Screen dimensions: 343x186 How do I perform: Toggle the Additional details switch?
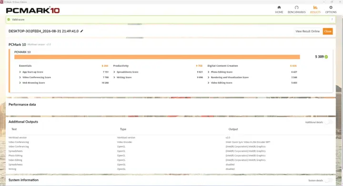(x=329, y=122)
